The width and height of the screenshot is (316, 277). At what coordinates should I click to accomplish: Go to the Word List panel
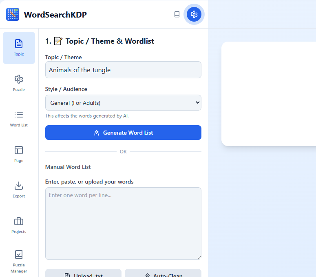(x=19, y=118)
